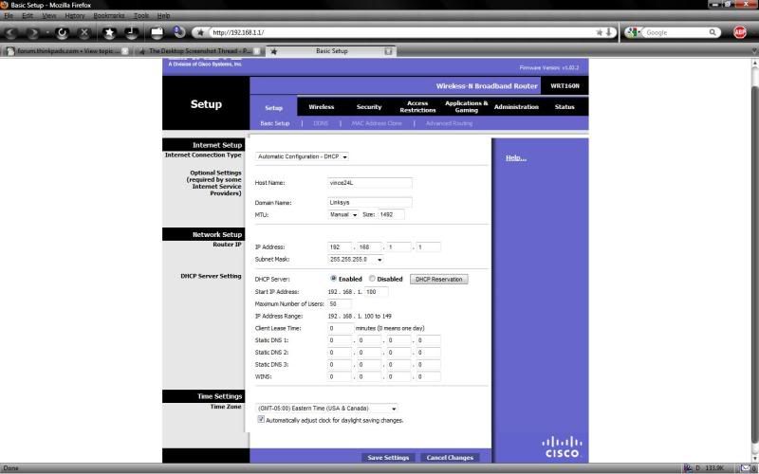
Task: Open the Administration tab
Action: (x=516, y=107)
